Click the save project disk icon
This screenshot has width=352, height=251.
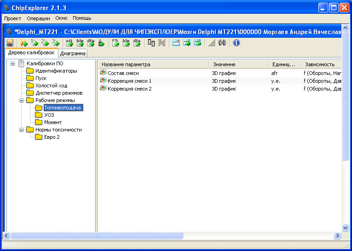(x=9, y=43)
